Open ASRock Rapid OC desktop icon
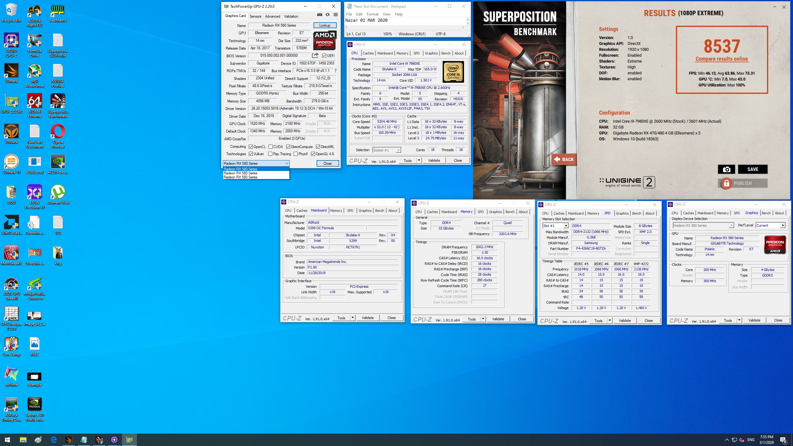This screenshot has width=793, height=446. click(35, 15)
